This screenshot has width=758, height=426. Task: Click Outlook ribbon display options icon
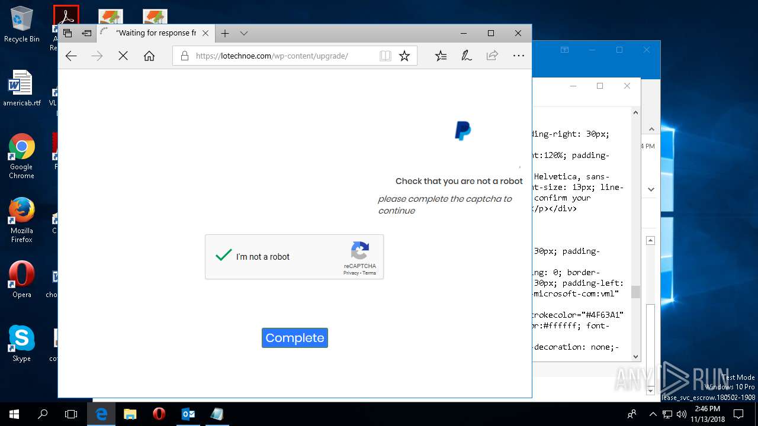(x=565, y=50)
